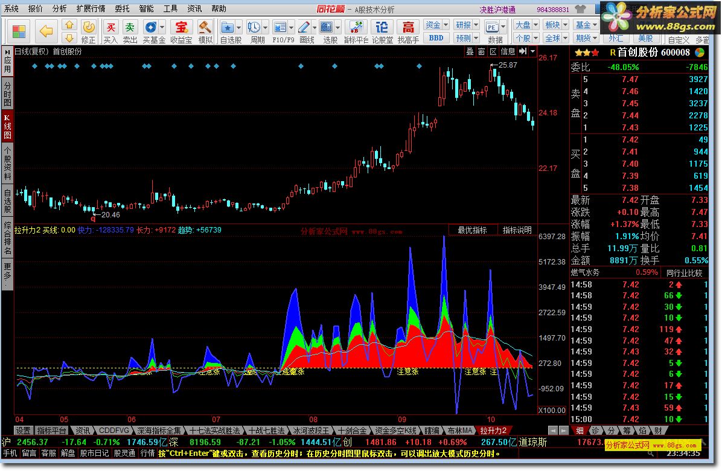Click the pie chart icon beside 600008
722x471 pixels.
[700, 53]
